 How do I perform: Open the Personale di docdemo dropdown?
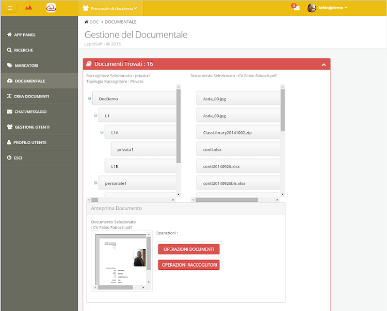point(110,8)
